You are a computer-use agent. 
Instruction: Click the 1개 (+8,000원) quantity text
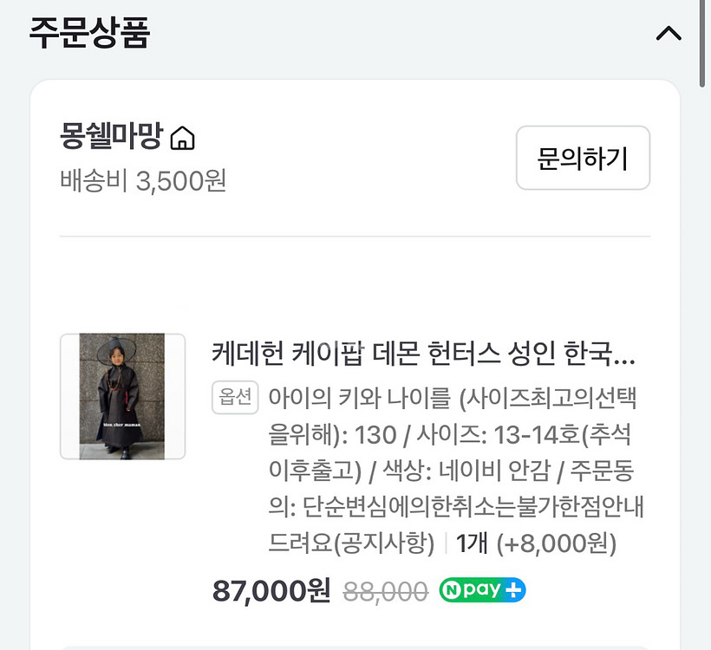point(536,543)
